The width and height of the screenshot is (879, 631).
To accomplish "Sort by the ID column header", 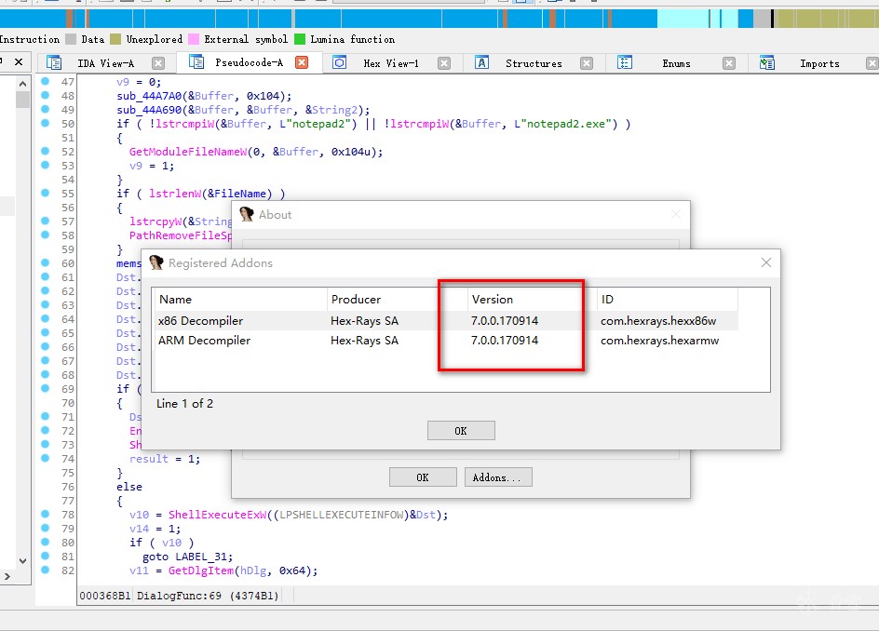I will (x=667, y=300).
